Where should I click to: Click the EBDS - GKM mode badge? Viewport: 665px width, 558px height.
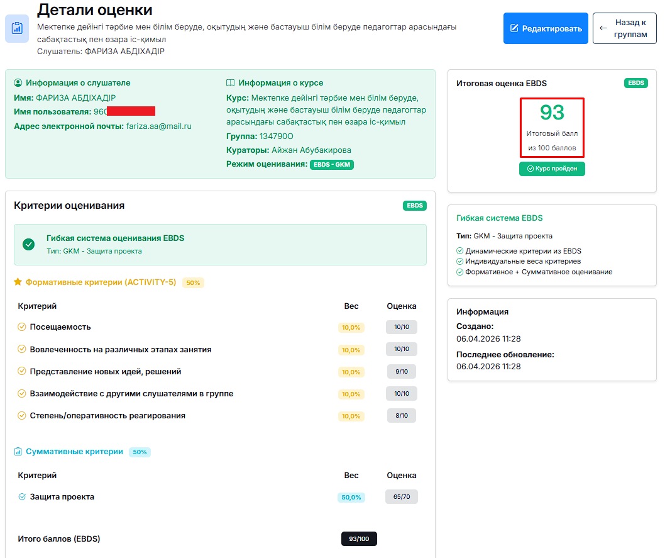[x=332, y=165]
